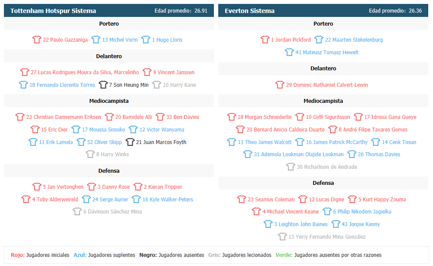Click Everton's Defensa section heading
The width and height of the screenshot is (433, 266).
[323, 183]
